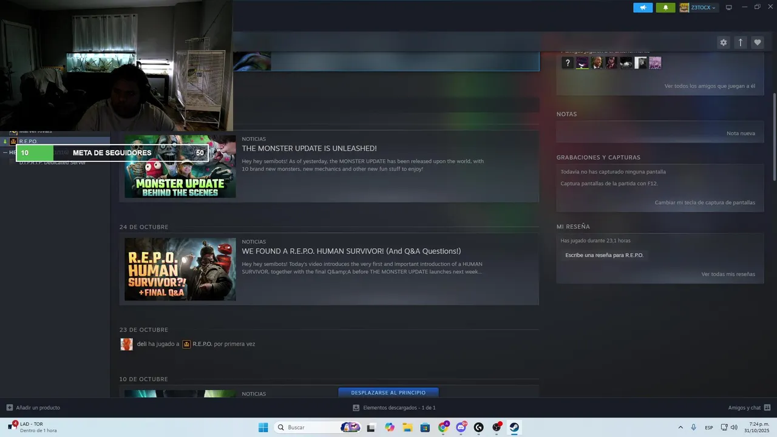Open the Amigos y chat icon
Image resolution: width=777 pixels, height=437 pixels.
[x=767, y=408]
